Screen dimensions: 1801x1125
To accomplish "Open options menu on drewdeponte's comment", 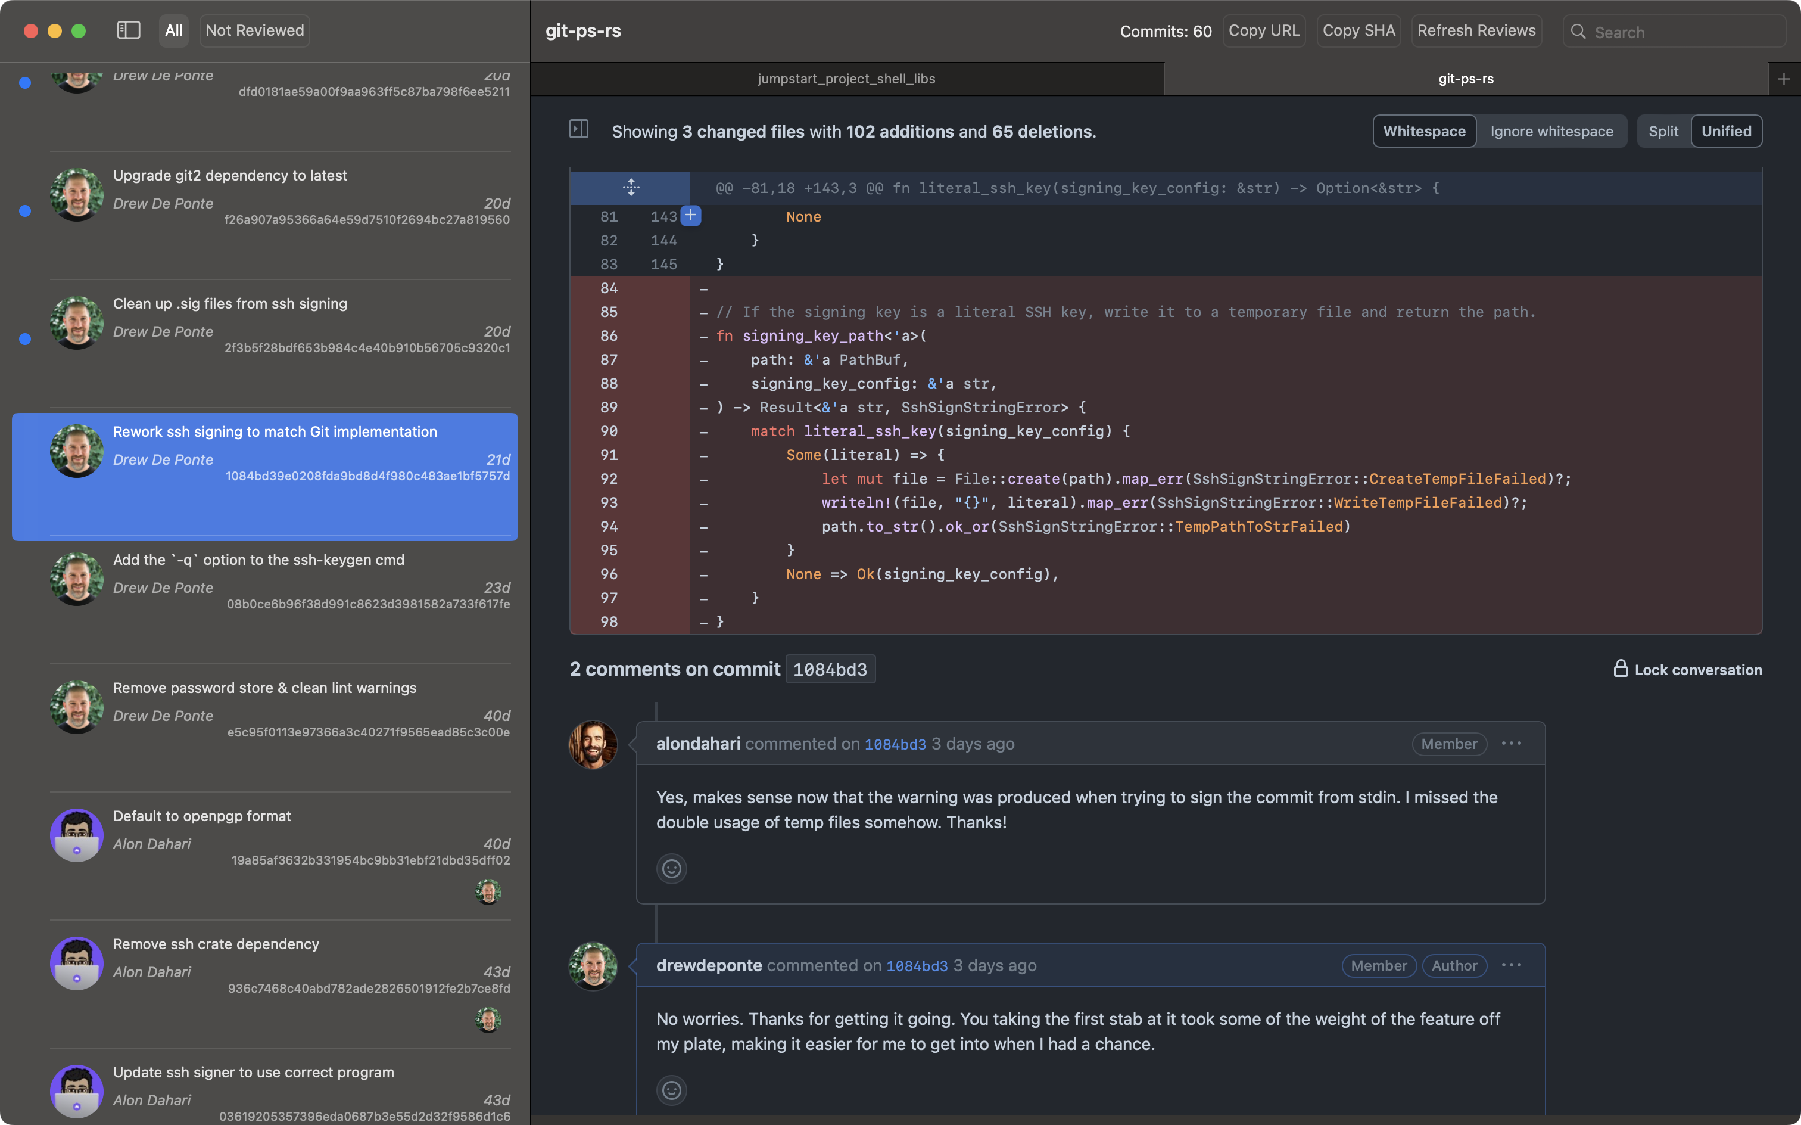I will (1511, 965).
